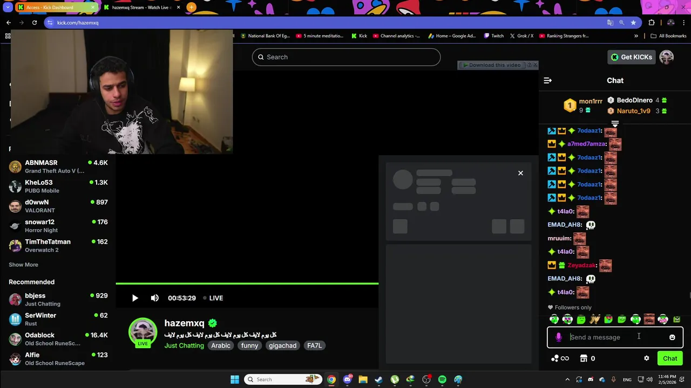Open the National Bank Of Eg... bookmark
691x388 pixels.
click(265, 36)
